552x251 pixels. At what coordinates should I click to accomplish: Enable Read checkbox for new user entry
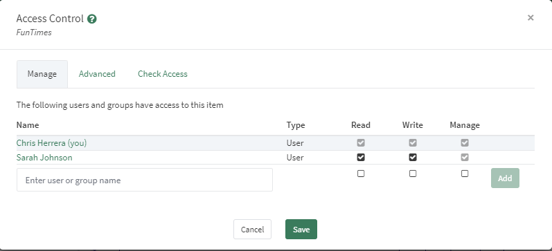pos(361,174)
